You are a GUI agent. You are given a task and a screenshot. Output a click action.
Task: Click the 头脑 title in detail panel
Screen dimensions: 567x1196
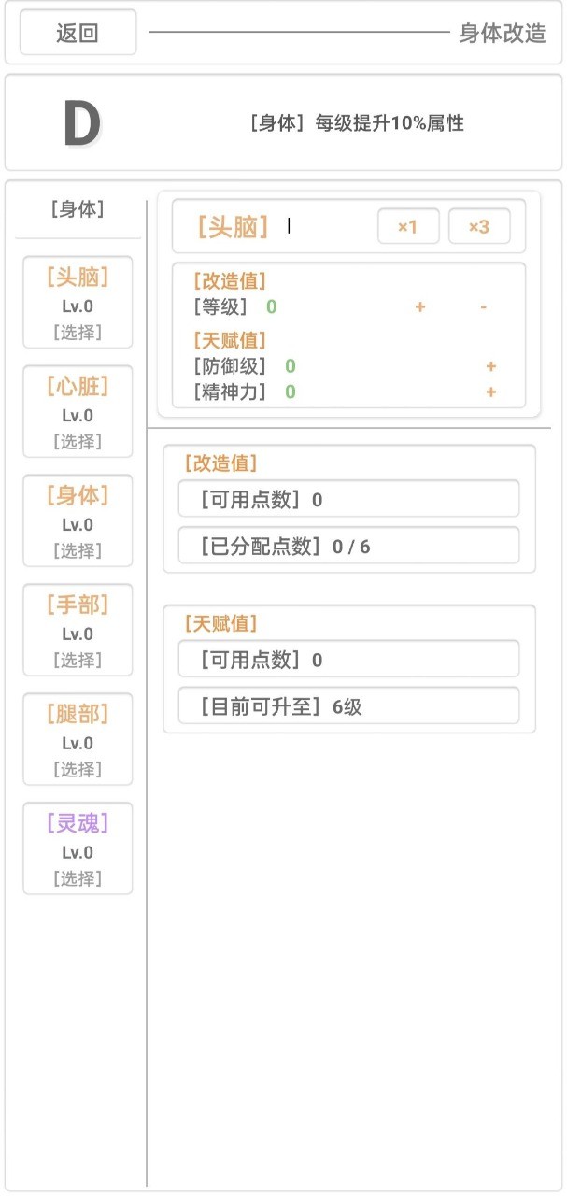tap(233, 226)
